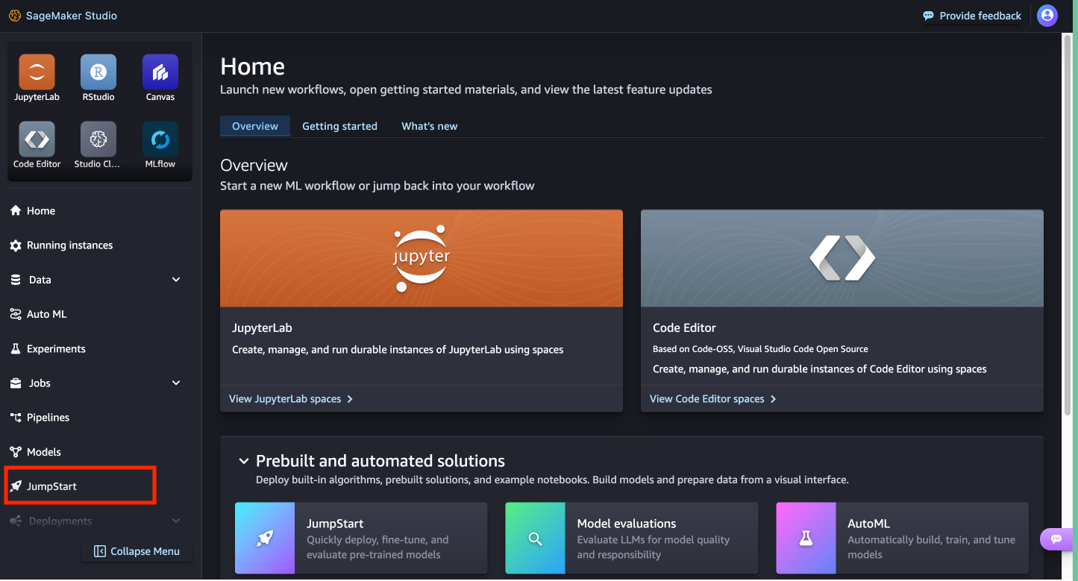Click the Provide feedback button
This screenshot has width=1078, height=581.
(x=972, y=16)
